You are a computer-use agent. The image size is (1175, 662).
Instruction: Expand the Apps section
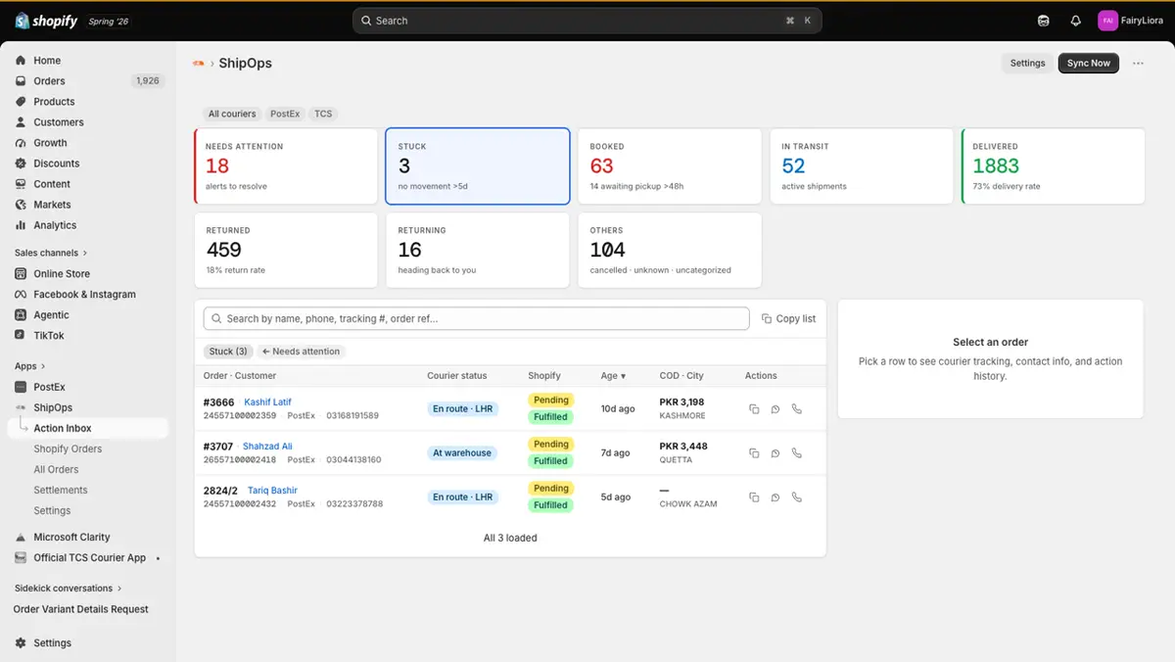click(29, 366)
